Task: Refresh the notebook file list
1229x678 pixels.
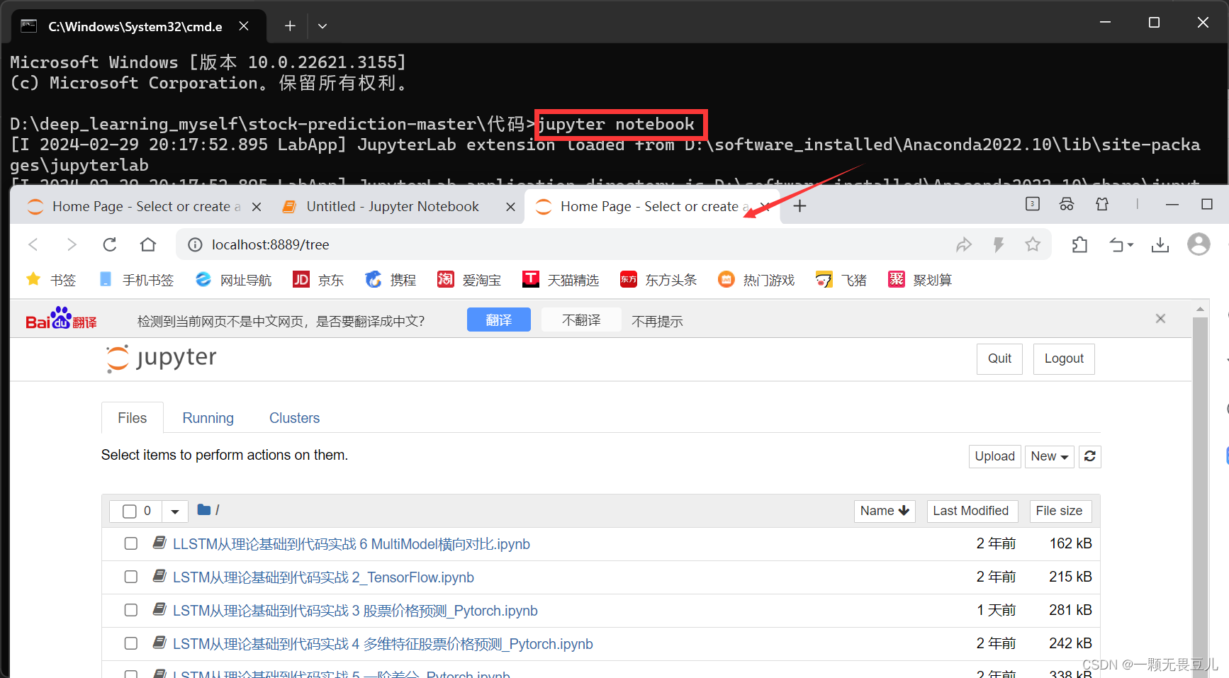Action: click(x=1089, y=456)
